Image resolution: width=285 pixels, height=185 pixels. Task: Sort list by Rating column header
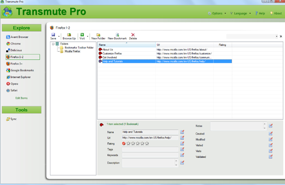[x=222, y=44]
